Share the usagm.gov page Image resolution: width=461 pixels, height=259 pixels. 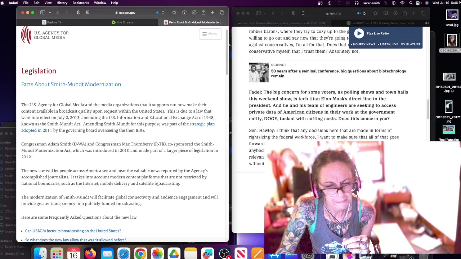point(203,13)
